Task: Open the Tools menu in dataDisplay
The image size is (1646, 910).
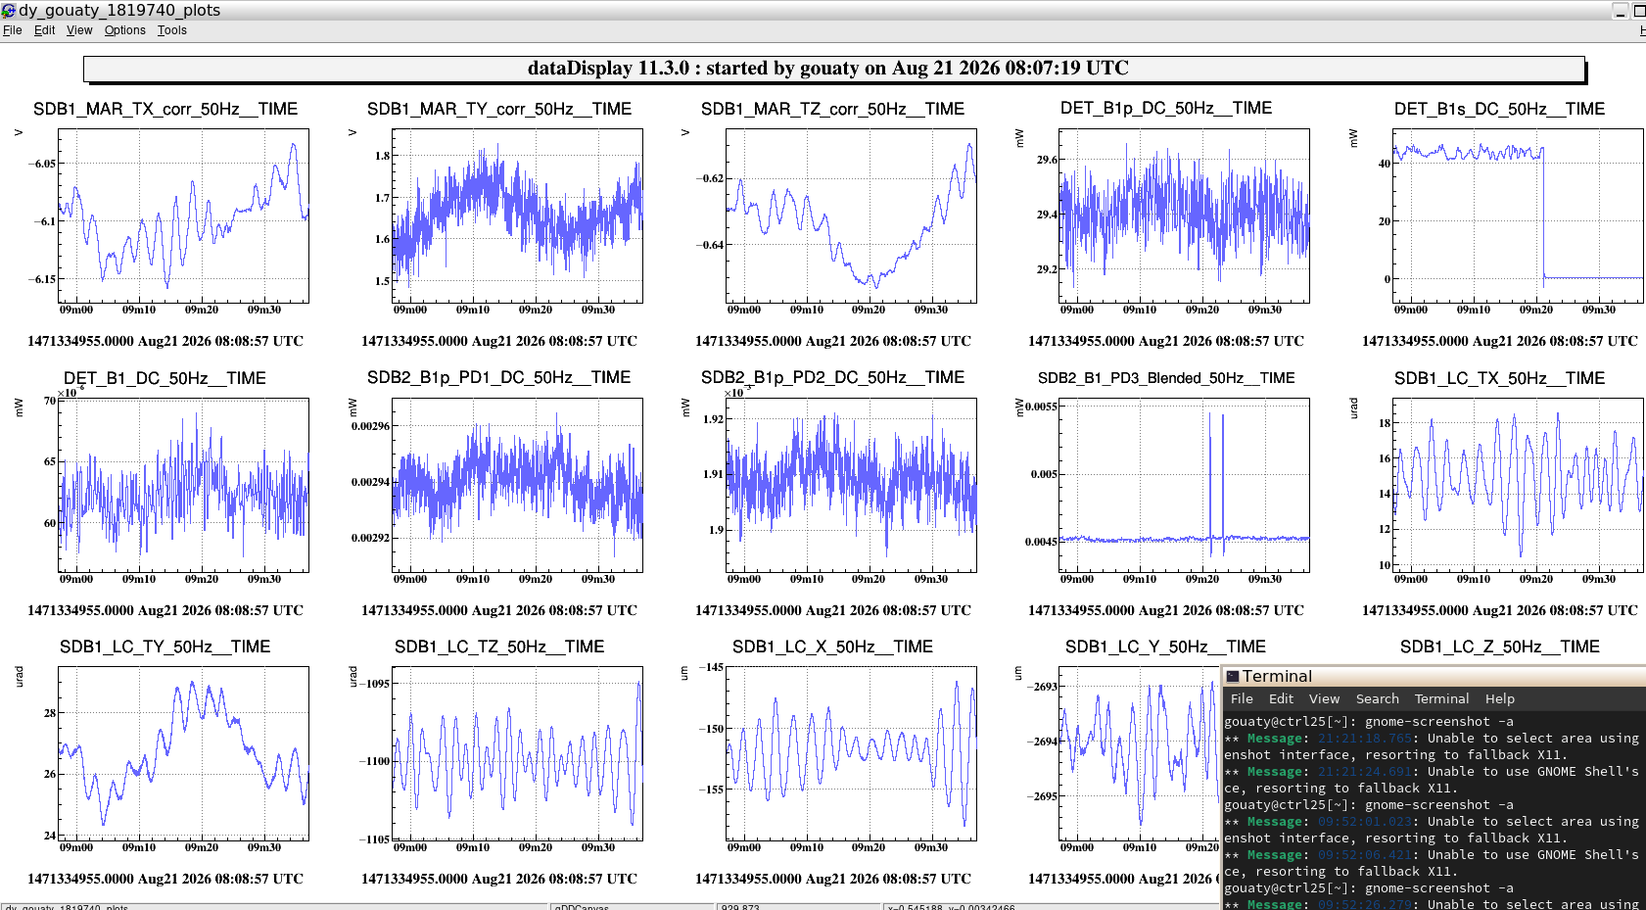Action: [172, 30]
